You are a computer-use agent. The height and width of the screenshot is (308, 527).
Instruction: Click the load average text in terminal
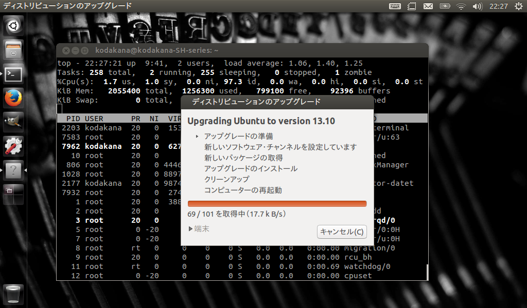coord(293,63)
